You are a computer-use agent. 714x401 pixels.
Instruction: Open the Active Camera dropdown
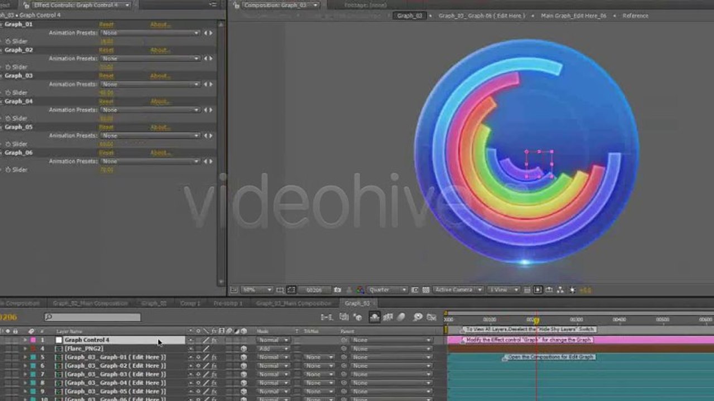(458, 290)
